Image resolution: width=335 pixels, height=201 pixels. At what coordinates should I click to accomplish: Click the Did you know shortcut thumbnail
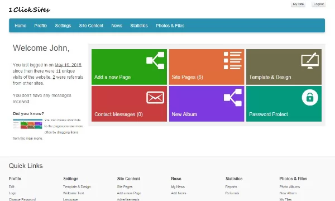click(27, 124)
